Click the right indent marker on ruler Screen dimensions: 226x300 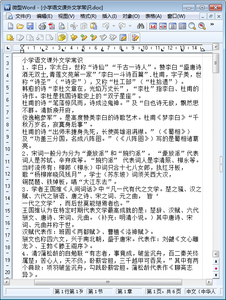point(202,49)
